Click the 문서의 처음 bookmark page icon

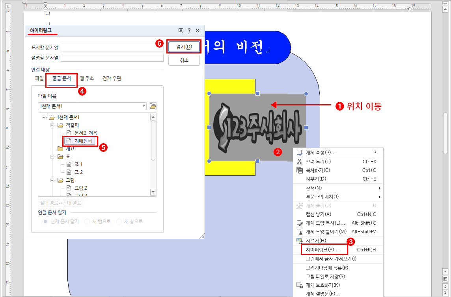(x=69, y=133)
